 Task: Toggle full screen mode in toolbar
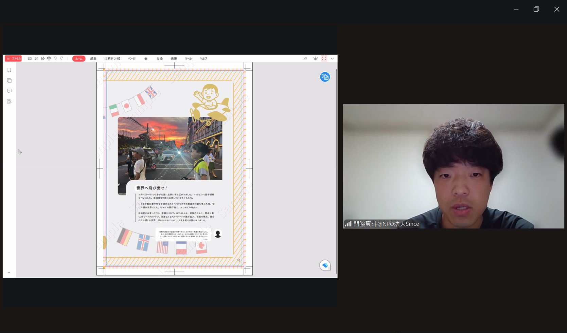click(x=324, y=59)
